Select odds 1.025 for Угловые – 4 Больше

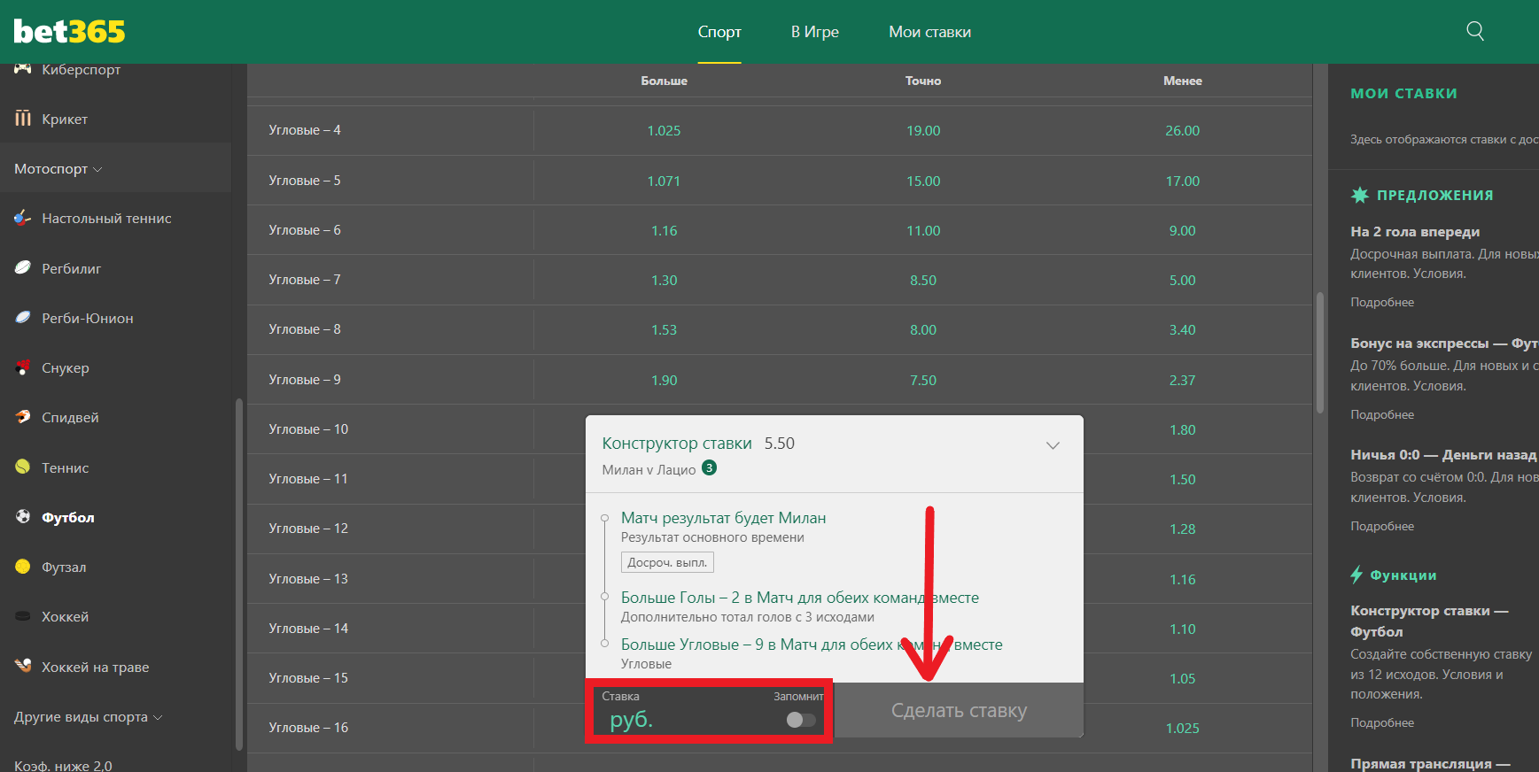pos(664,130)
